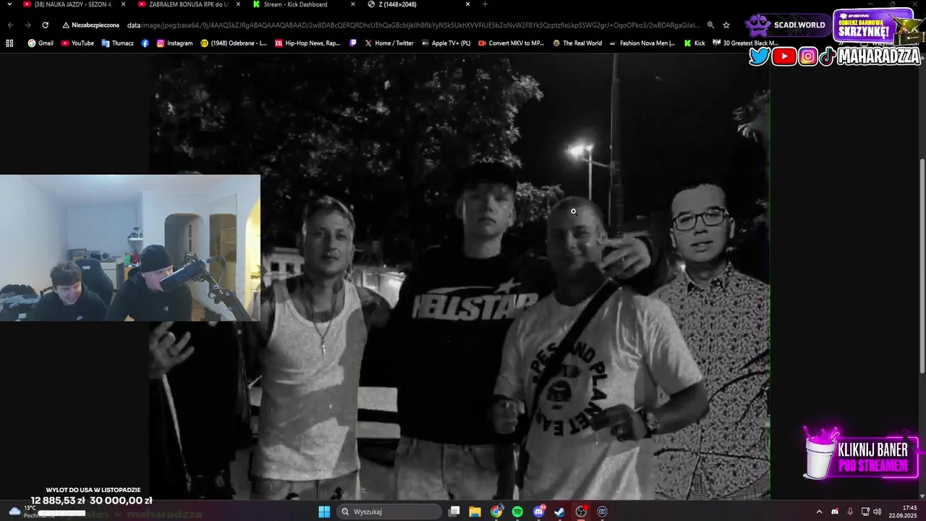Click the Wyszukaj taskbar search box
This screenshot has height=521, width=926.
(x=389, y=512)
